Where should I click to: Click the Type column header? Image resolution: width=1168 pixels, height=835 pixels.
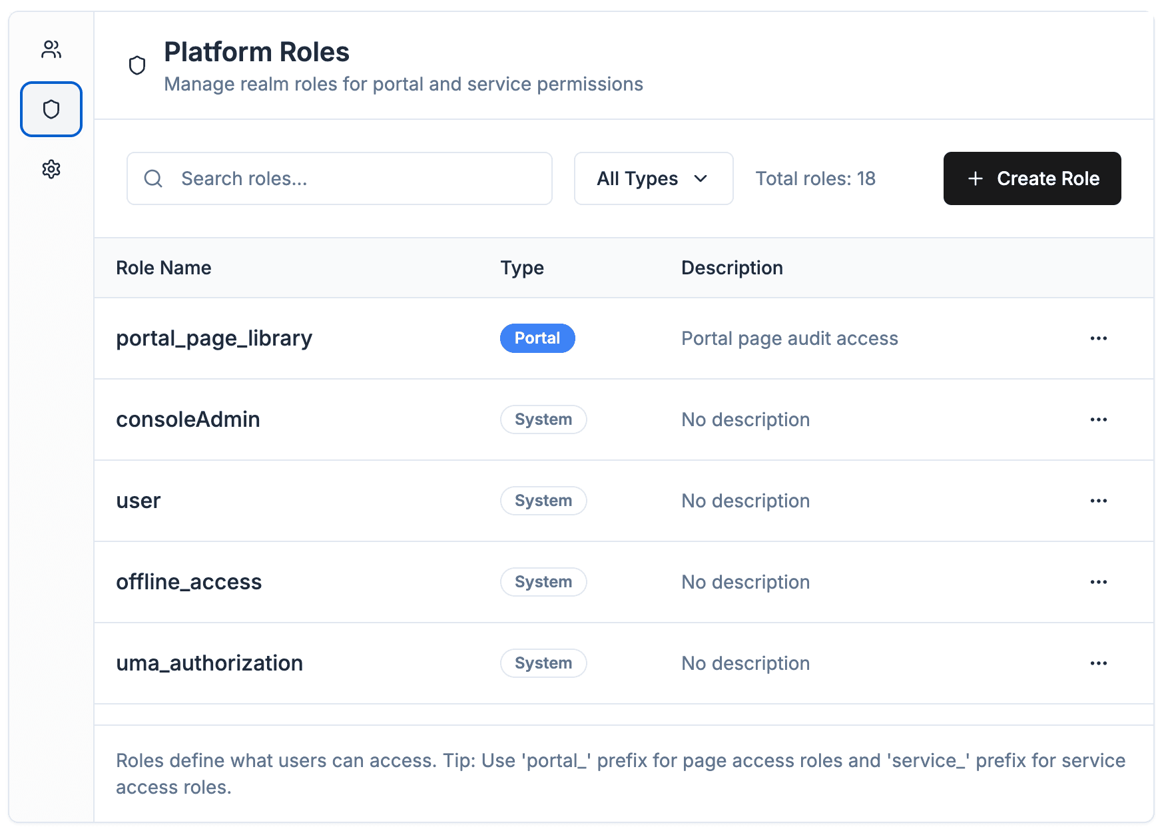522,268
